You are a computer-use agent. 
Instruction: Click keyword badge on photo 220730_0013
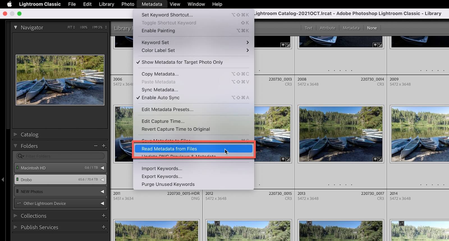(x=283, y=159)
